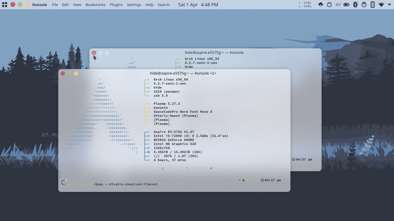This screenshot has height=221, width=394.
Task: Click the 04:37 pm time in the rear Konsole window
Action: 304,159
